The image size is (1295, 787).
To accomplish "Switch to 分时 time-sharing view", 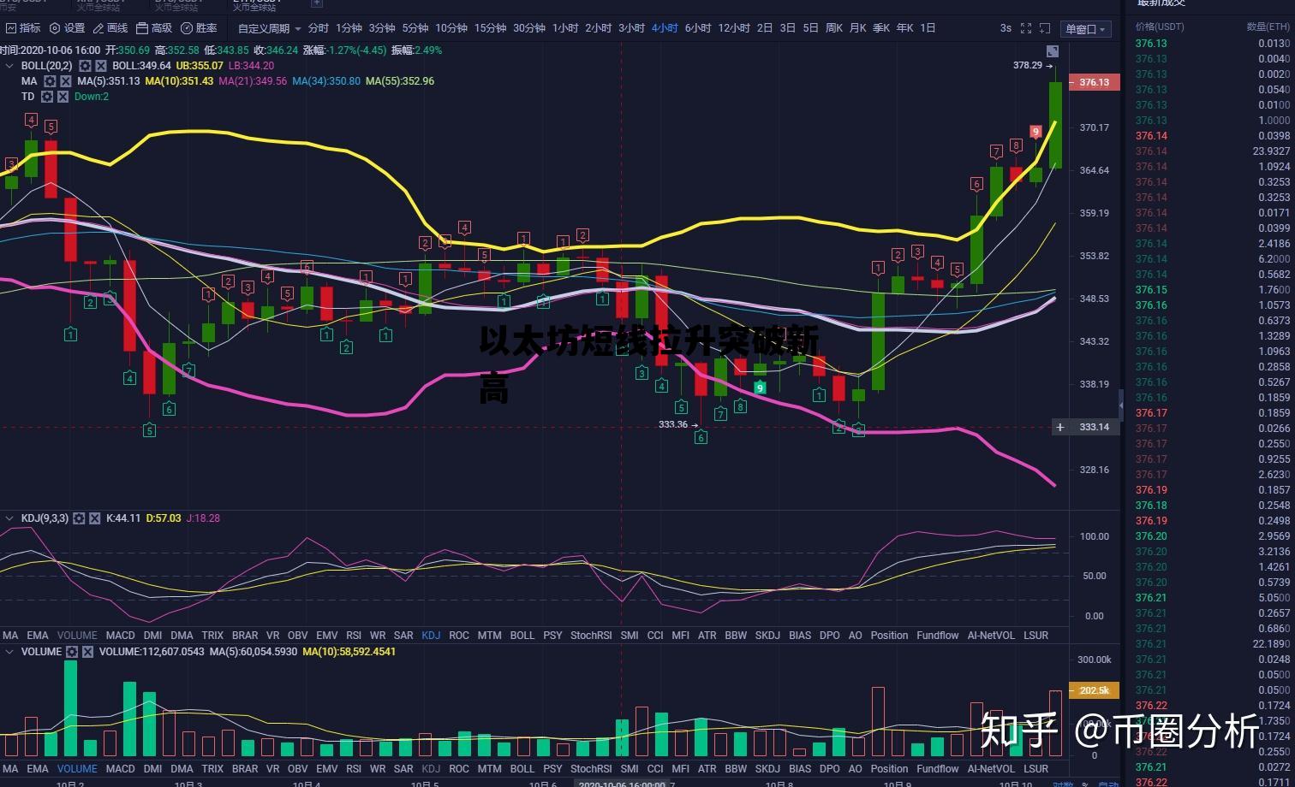I will click(318, 28).
